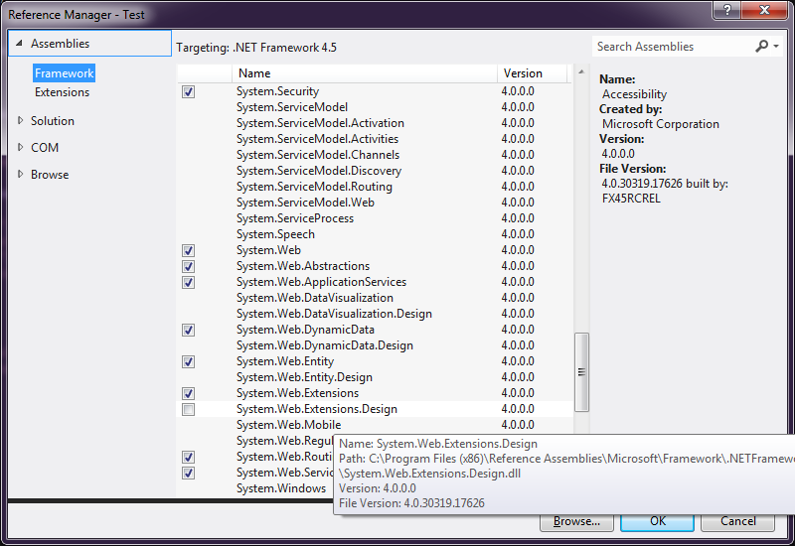Select the System.Security row name

pos(277,91)
